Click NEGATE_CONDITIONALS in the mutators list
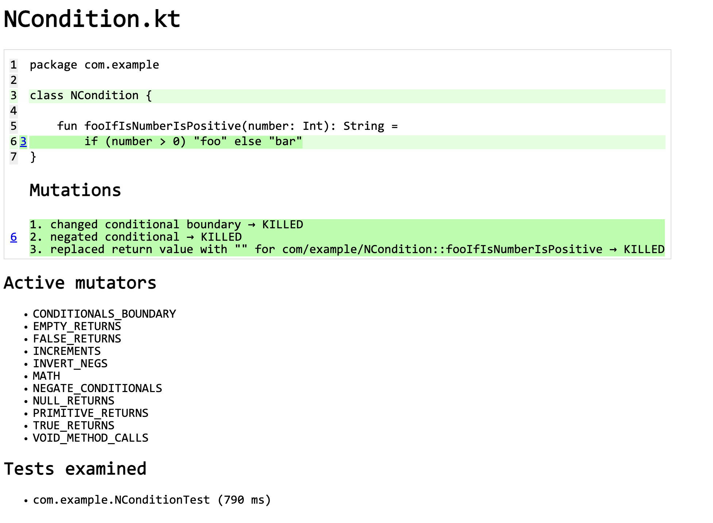 tap(97, 388)
